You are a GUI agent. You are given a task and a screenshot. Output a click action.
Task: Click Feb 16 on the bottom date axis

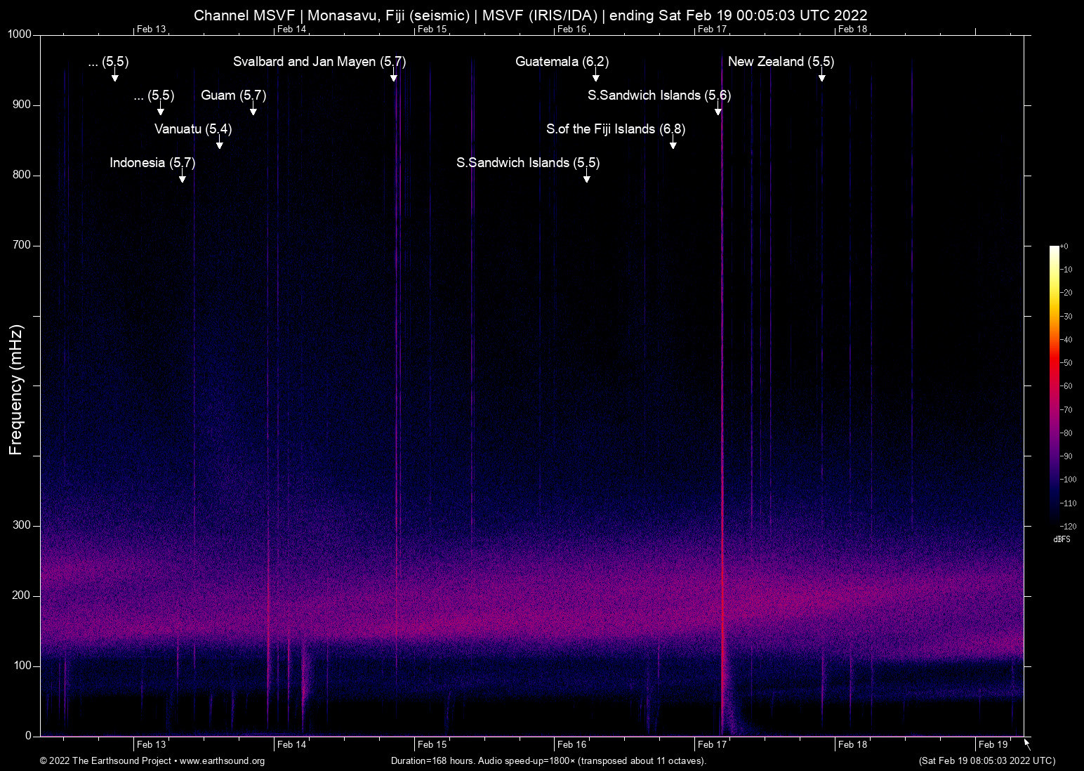click(572, 744)
